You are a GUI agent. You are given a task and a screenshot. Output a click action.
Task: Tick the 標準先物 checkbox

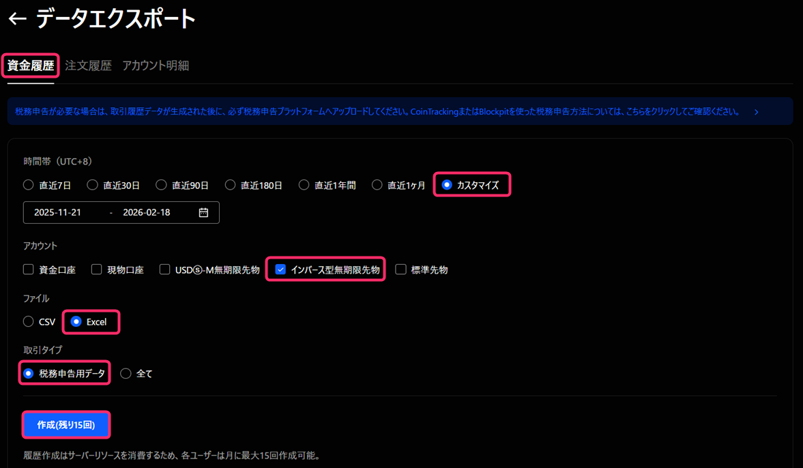click(x=401, y=269)
